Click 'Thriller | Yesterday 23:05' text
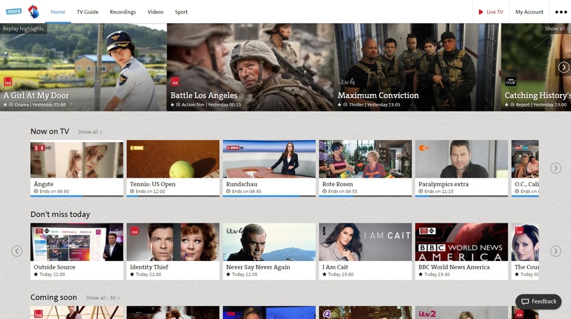This screenshot has height=319, width=571. (x=375, y=105)
